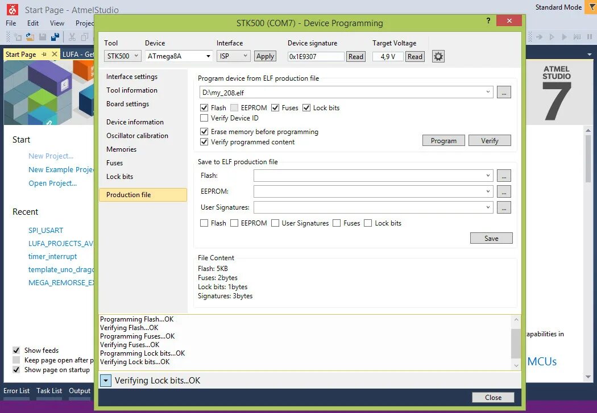
Task: Click the Open File folder toolbar icon
Action: 30,37
